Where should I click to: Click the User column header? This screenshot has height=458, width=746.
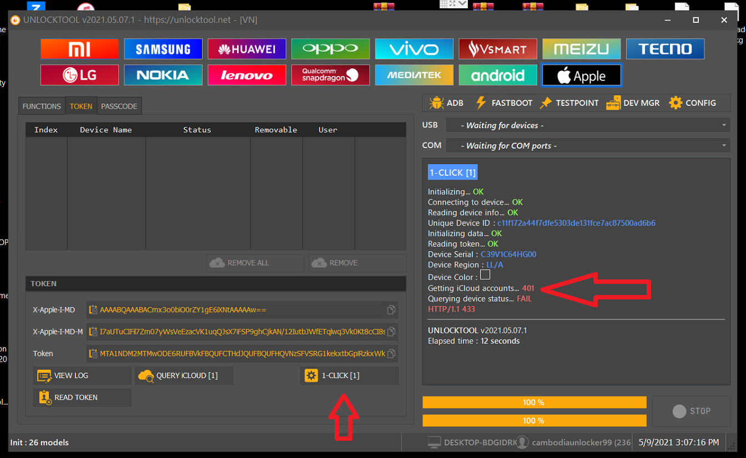(x=328, y=130)
